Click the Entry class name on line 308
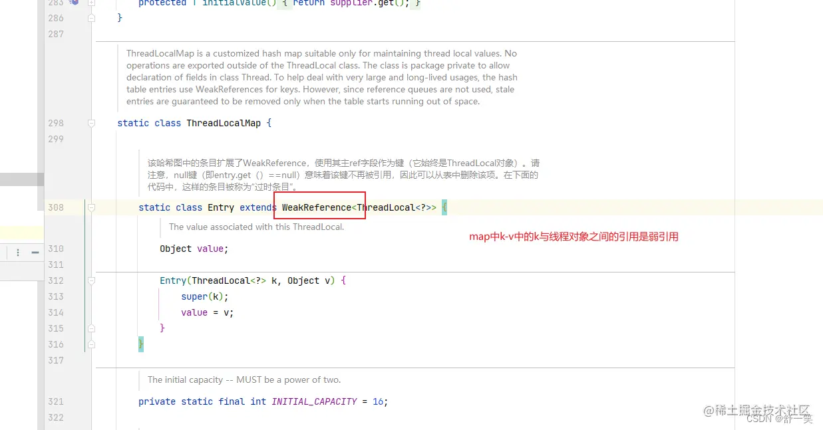823x430 pixels. [x=221, y=207]
